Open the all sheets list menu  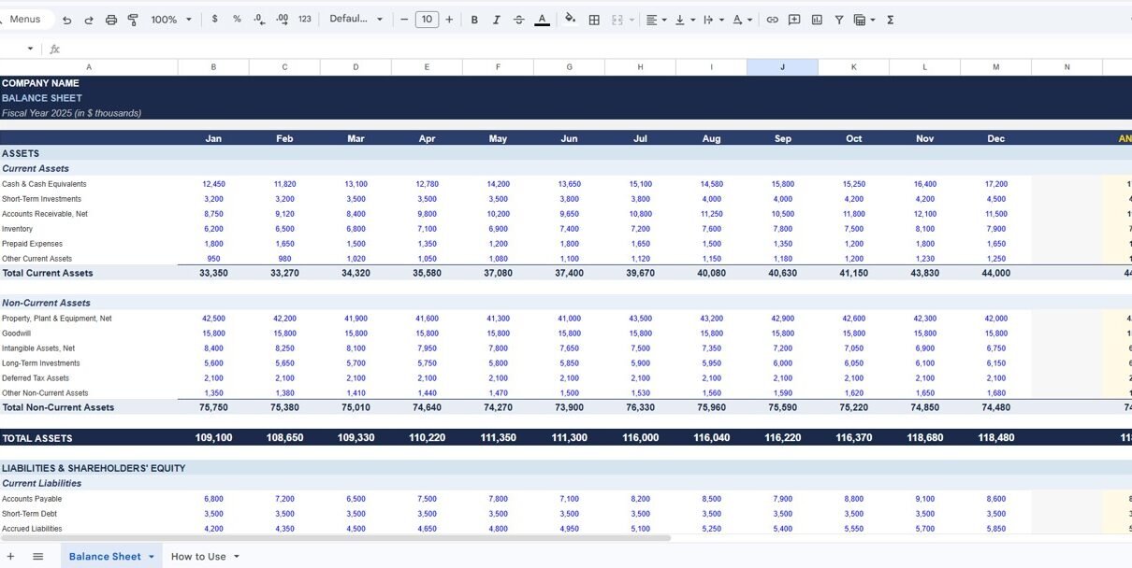pos(38,557)
